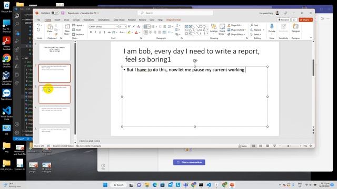This screenshot has height=189, width=337.
Task: Click the Microsoft Edge taskbar icon
Action: pyautogui.click(x=155, y=185)
